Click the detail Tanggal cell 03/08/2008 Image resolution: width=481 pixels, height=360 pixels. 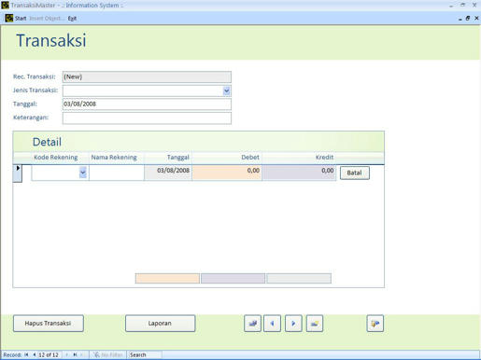(x=168, y=173)
